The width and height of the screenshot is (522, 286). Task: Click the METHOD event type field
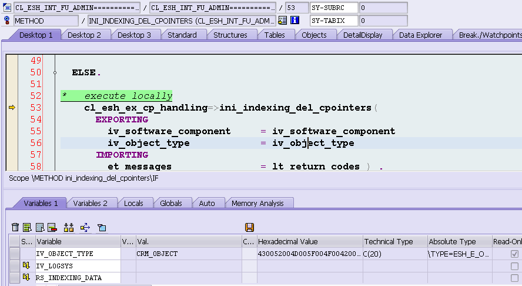tap(46, 21)
